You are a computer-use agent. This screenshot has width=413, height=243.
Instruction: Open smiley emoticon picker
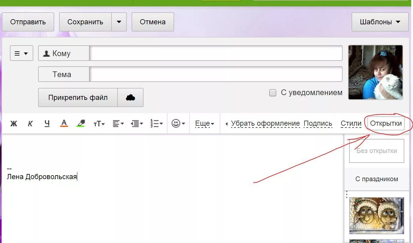pos(178,123)
